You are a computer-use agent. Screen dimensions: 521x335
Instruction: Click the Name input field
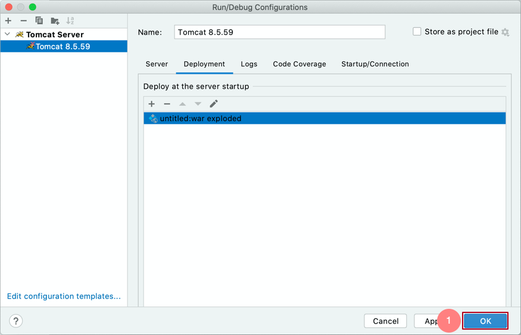pyautogui.click(x=279, y=32)
